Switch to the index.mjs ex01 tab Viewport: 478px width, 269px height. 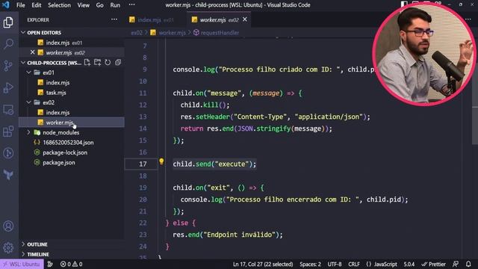point(155,20)
